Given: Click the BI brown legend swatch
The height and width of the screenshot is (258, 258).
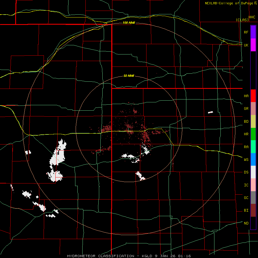Looking at the screenshot, I should pos(253,210).
